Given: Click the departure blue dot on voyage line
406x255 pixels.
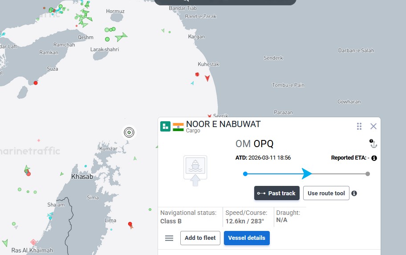Looking at the screenshot, I should click(245, 174).
